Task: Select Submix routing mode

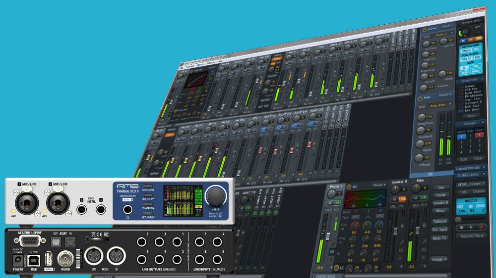Action: pos(466,50)
